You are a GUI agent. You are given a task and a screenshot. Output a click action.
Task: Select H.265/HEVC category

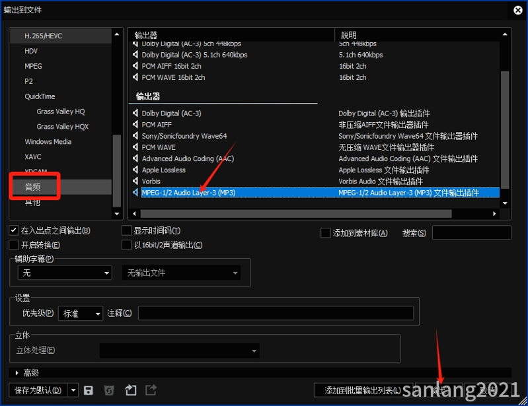point(61,36)
